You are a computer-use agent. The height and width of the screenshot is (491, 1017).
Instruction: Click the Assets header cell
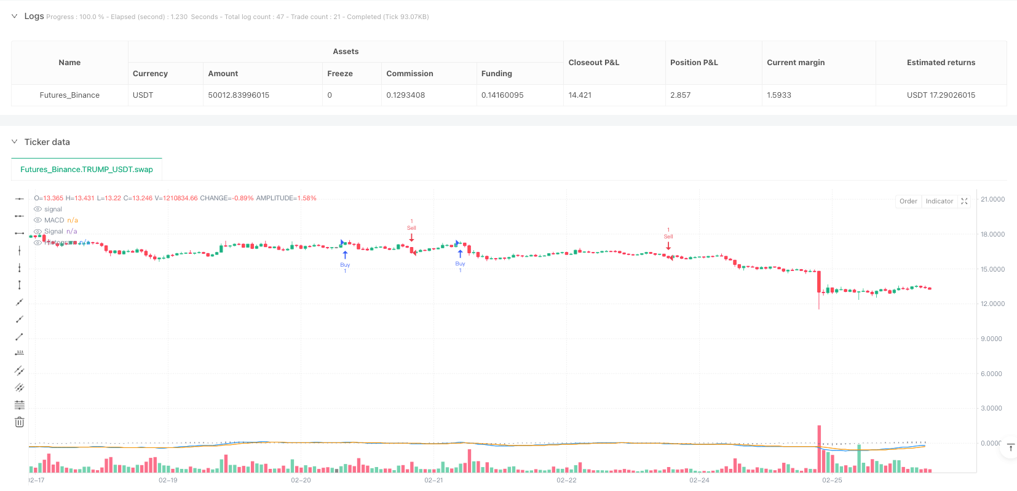coord(346,52)
